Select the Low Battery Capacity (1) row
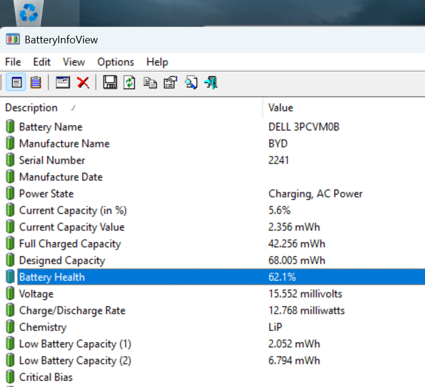425x387 pixels. (212, 344)
